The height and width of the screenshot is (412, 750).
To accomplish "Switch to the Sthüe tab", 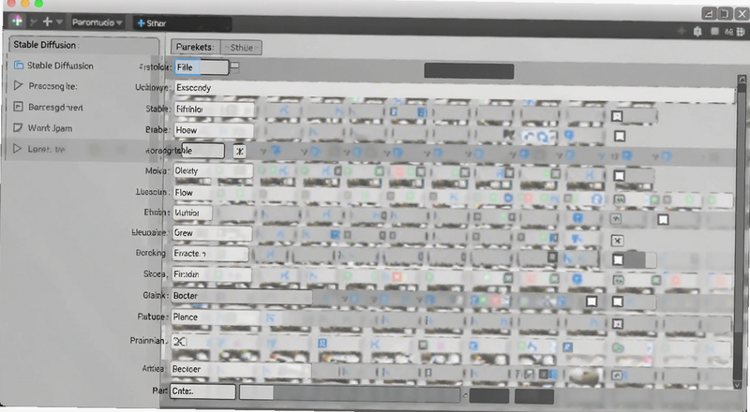I will click(x=241, y=48).
